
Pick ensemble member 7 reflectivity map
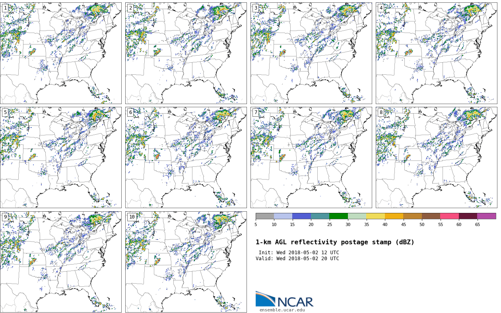tap(311, 157)
